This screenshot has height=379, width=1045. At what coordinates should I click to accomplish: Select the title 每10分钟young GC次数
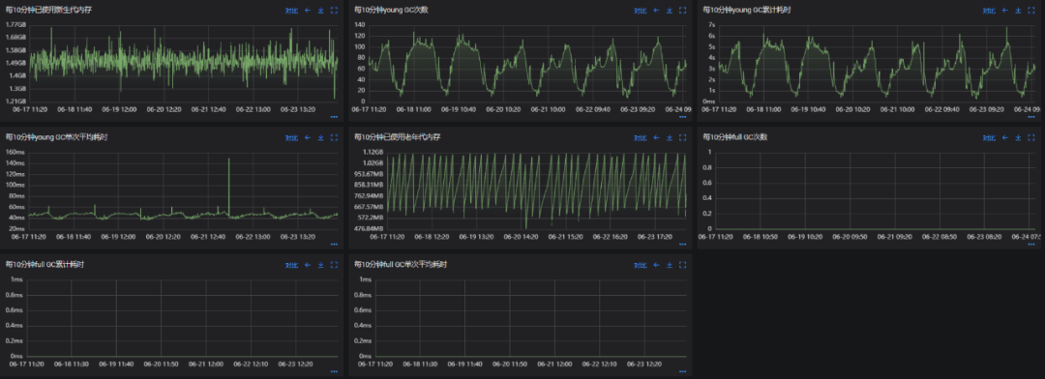391,10
